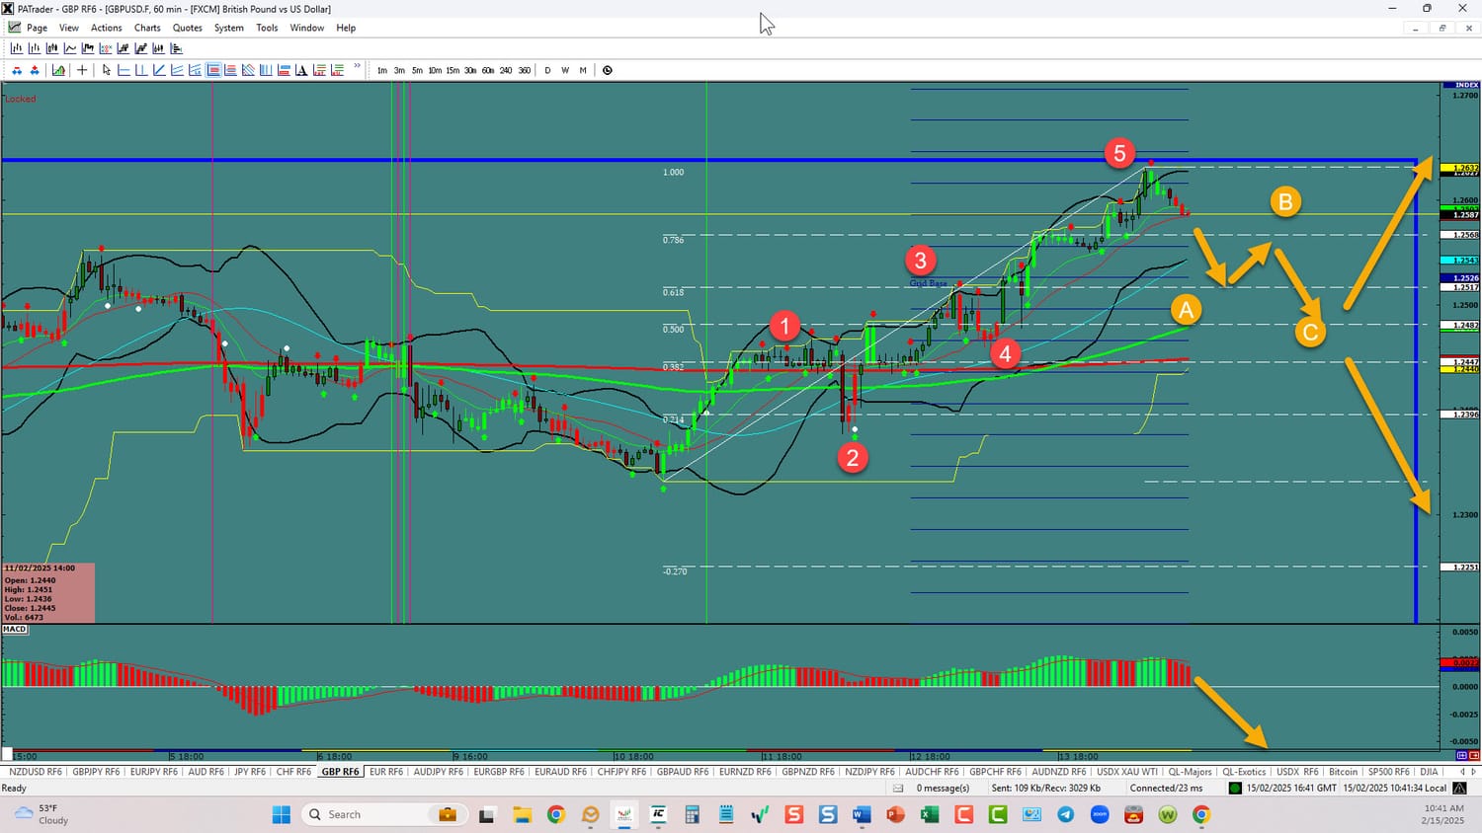This screenshot has width=1482, height=833.
Task: Toggle the 15m timeframe
Action: click(x=453, y=70)
